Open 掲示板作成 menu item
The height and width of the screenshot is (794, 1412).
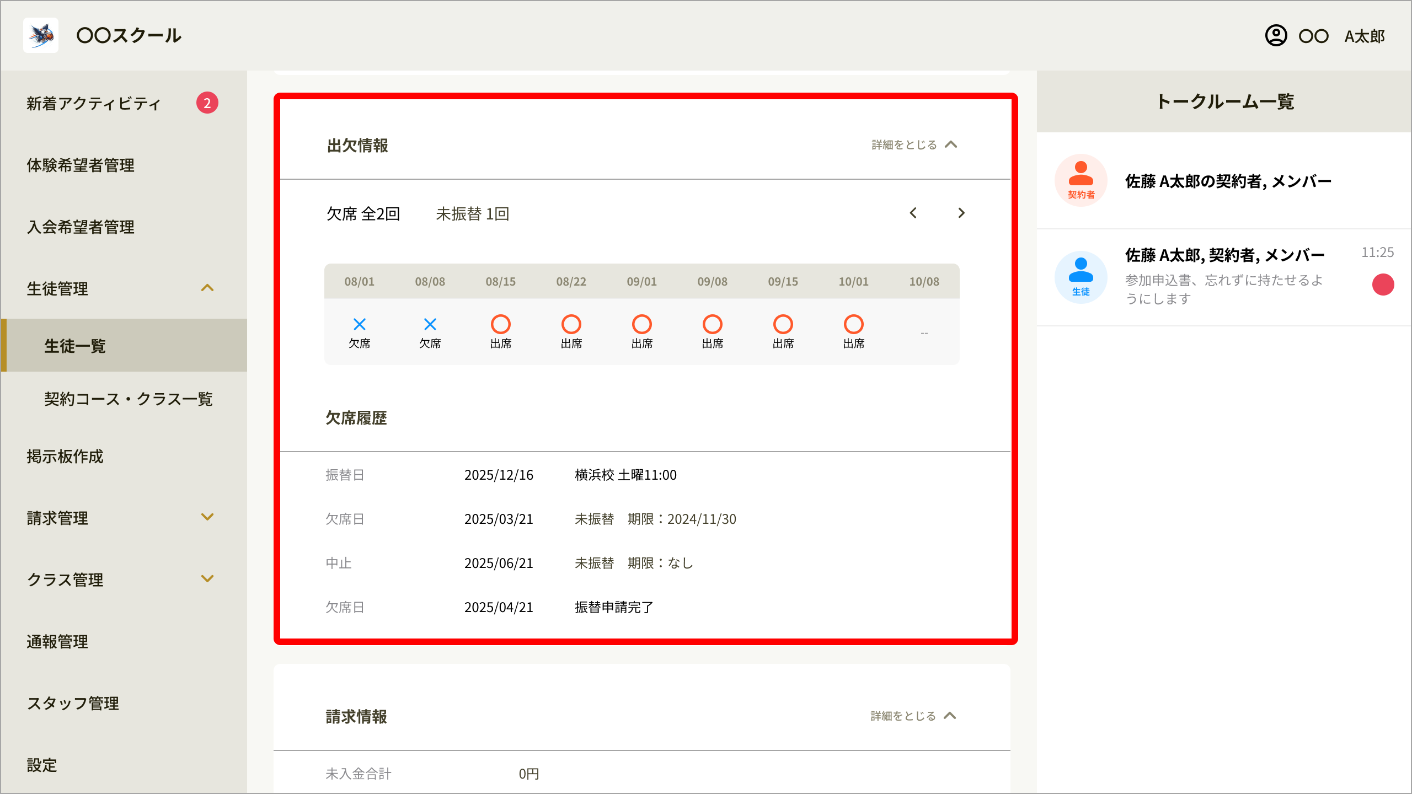(x=124, y=456)
